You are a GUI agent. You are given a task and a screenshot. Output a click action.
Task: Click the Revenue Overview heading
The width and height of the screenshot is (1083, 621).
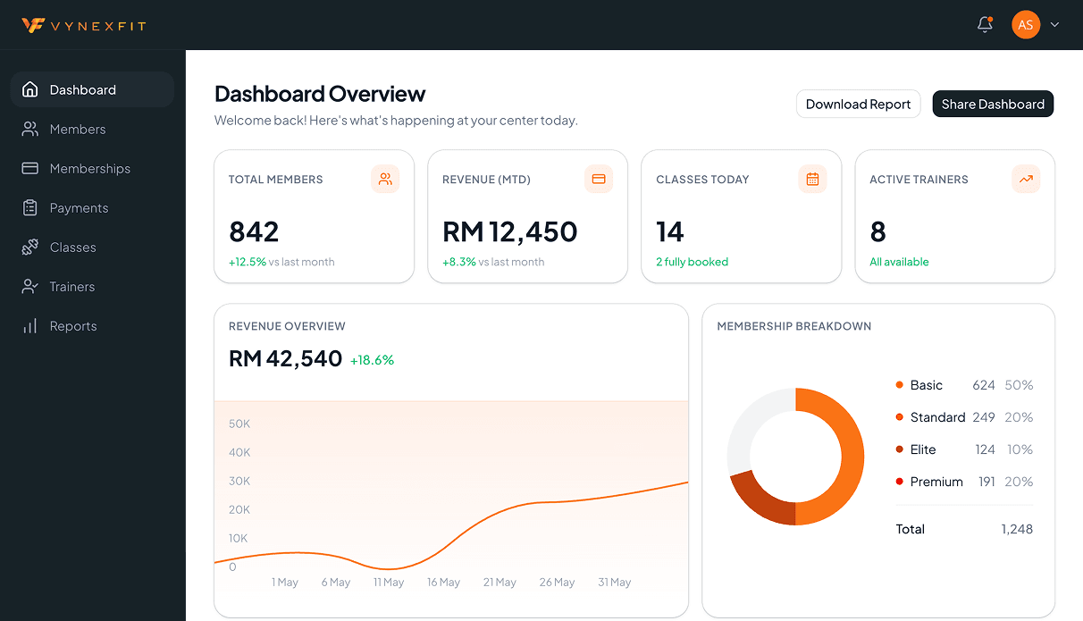coord(287,326)
